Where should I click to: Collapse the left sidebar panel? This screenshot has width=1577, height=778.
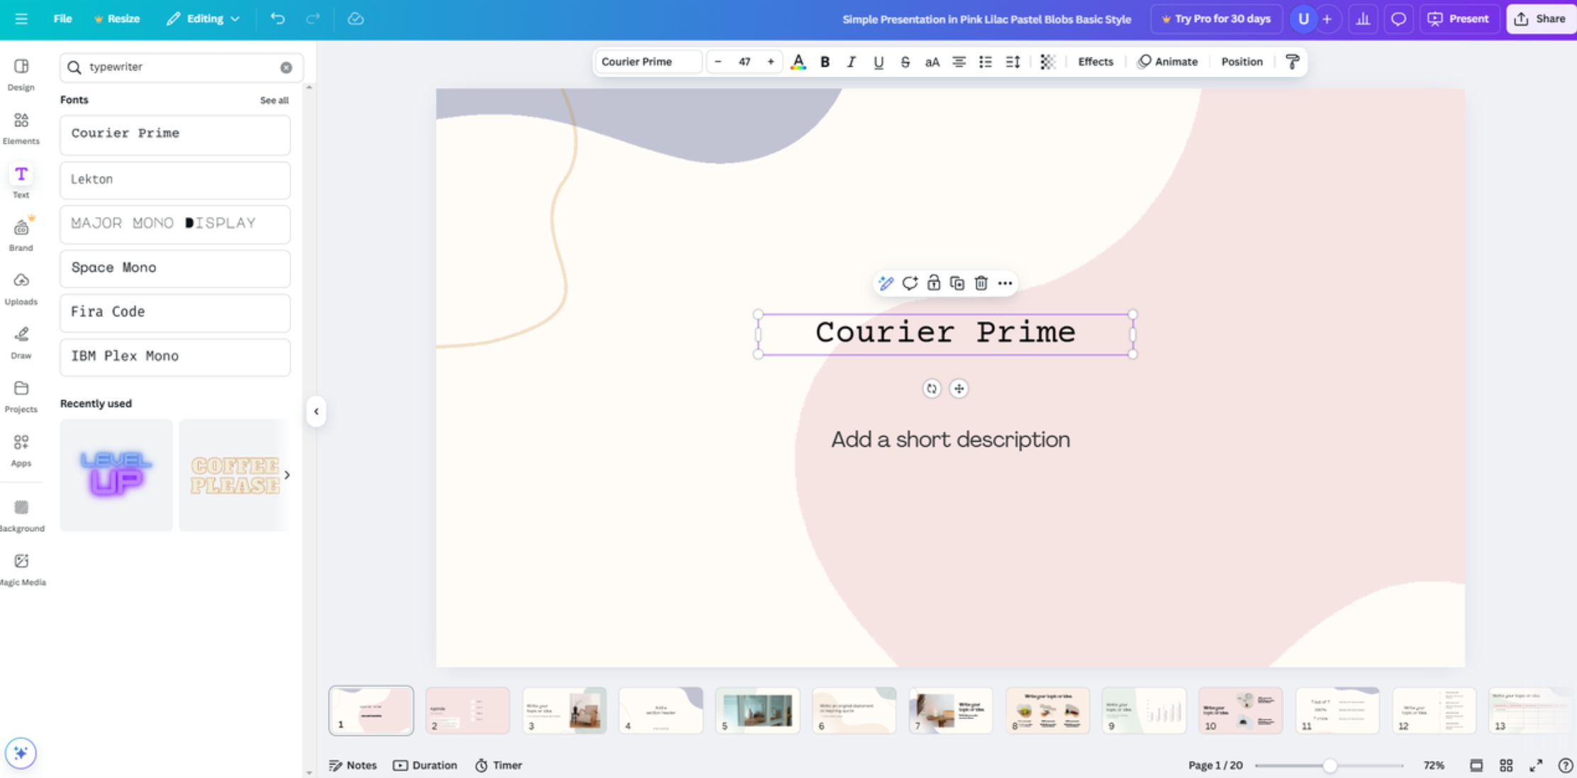tap(316, 411)
